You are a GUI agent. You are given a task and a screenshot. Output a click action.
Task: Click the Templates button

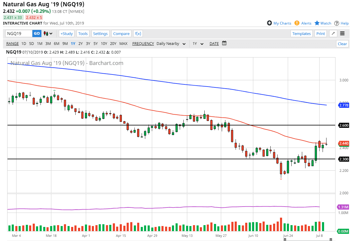302,34
